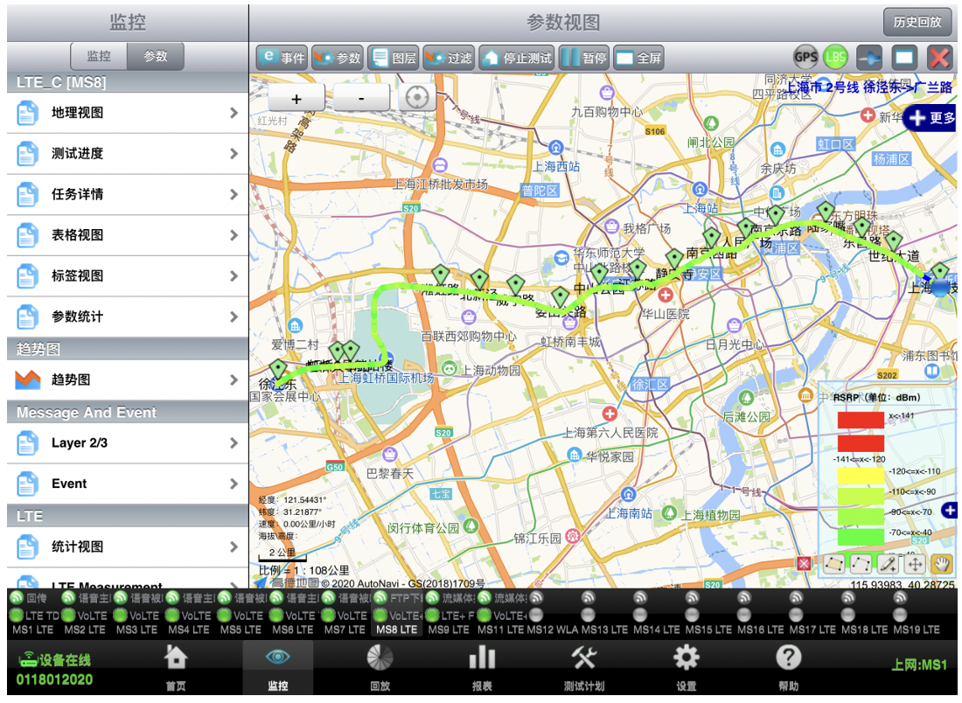The image size is (962, 703).
Task: Select the hand pan tool
Action: 941,564
